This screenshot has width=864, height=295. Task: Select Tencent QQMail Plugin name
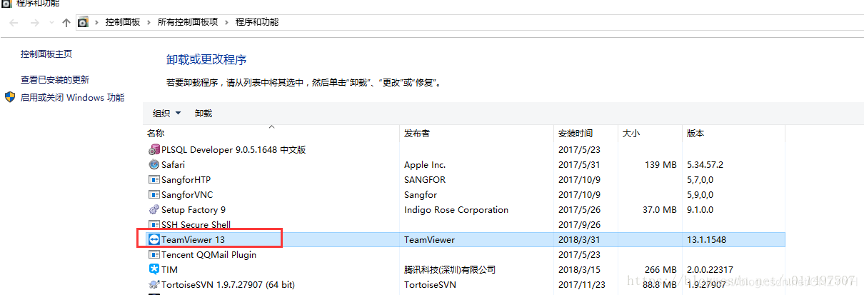click(x=209, y=255)
